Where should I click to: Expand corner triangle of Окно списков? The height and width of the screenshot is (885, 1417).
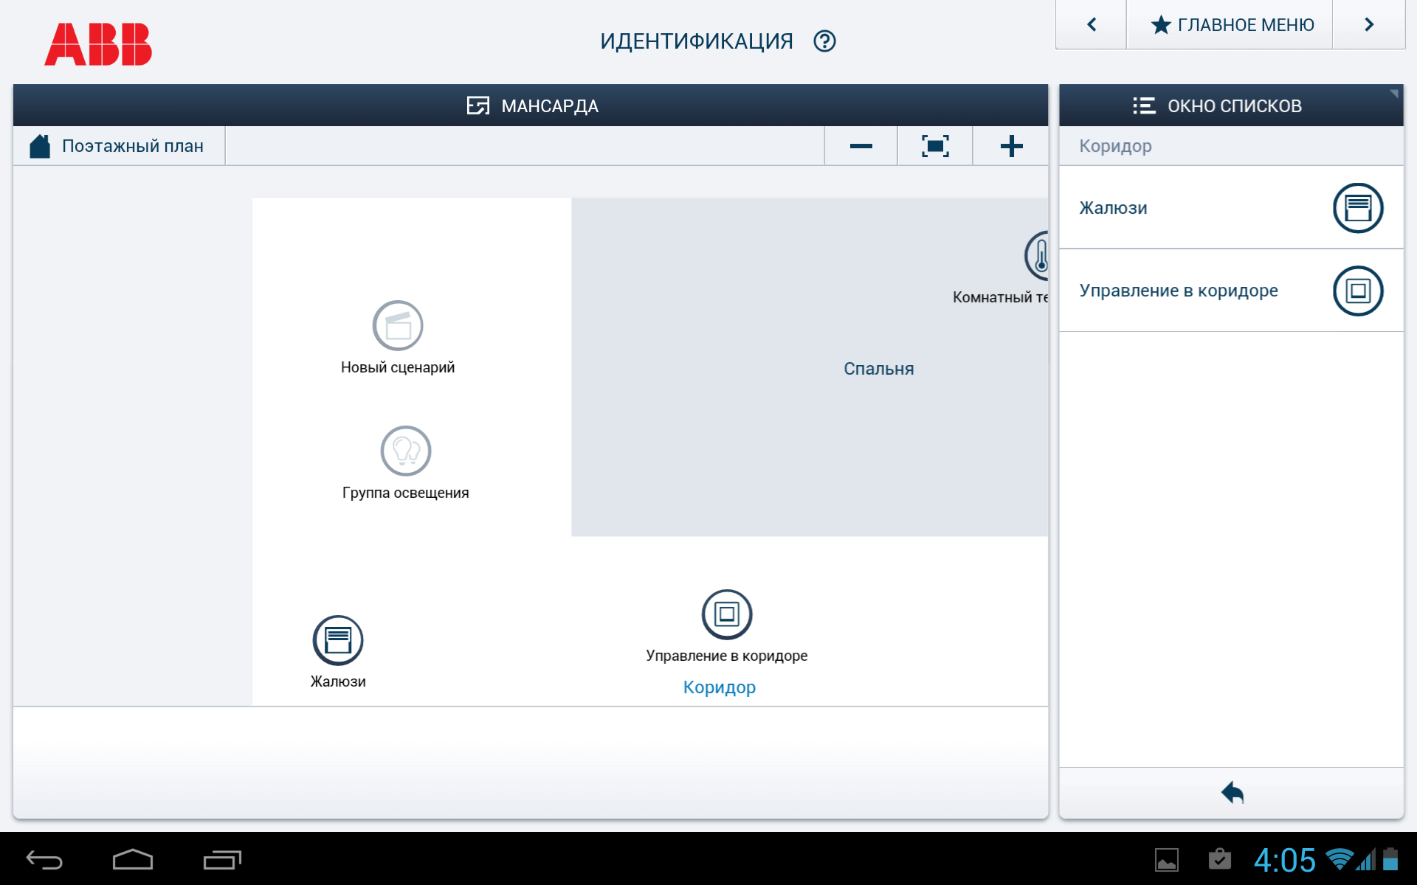[1393, 94]
